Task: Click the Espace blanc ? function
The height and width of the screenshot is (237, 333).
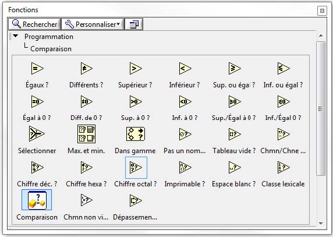Action: 235,167
